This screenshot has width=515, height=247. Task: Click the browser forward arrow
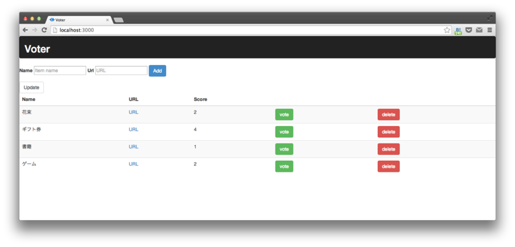point(35,30)
